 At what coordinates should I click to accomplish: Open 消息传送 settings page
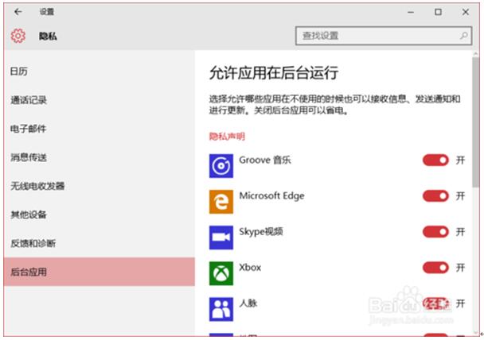[x=29, y=157]
